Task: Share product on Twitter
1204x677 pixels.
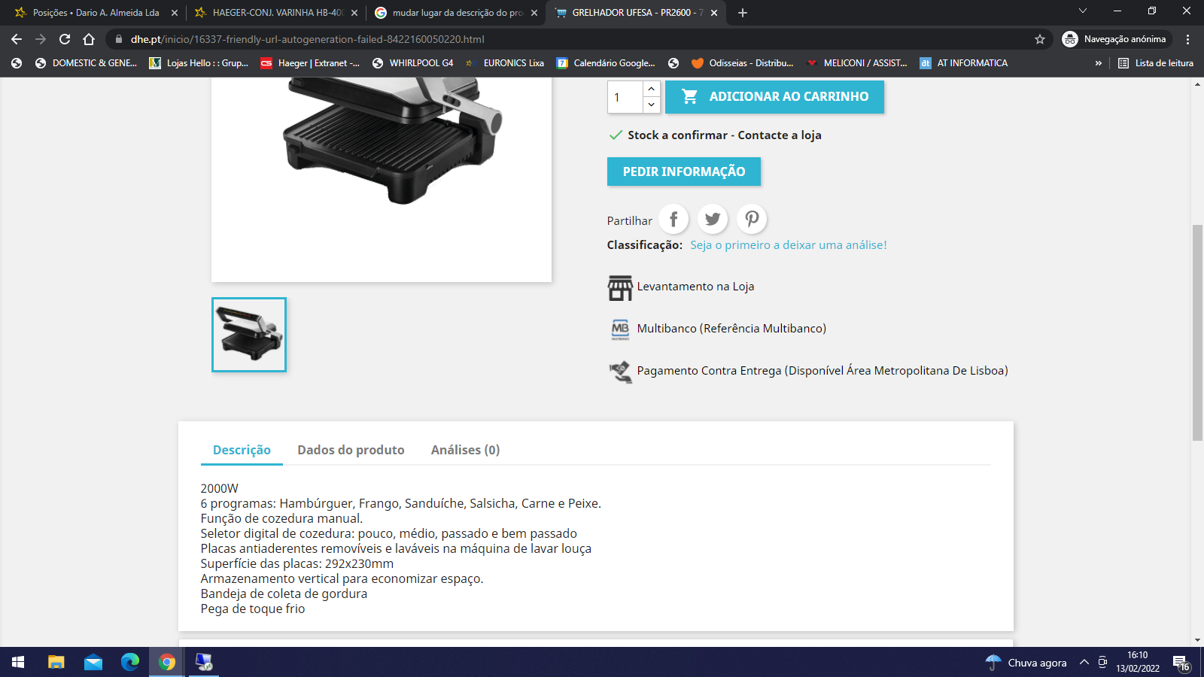Action: (713, 219)
